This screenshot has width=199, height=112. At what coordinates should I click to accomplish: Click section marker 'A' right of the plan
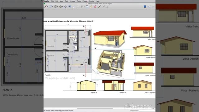click(95, 49)
